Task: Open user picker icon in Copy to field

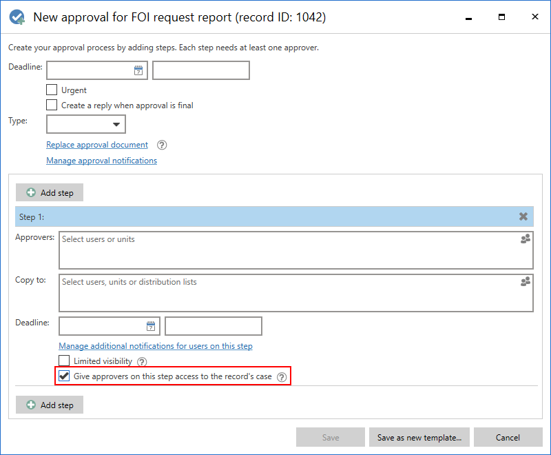Action: coord(526,282)
